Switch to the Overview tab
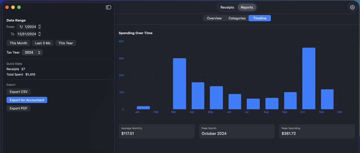This screenshot has width=360, height=153. coord(214,18)
